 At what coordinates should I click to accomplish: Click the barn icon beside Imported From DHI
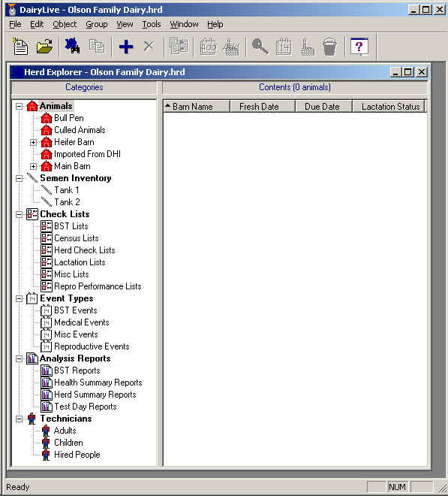point(46,154)
